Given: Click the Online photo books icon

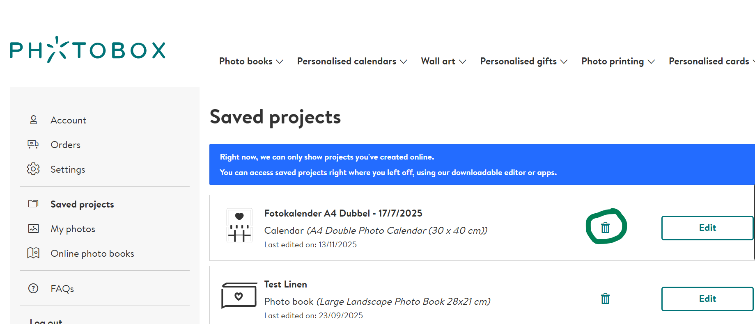Looking at the screenshot, I should [x=33, y=253].
